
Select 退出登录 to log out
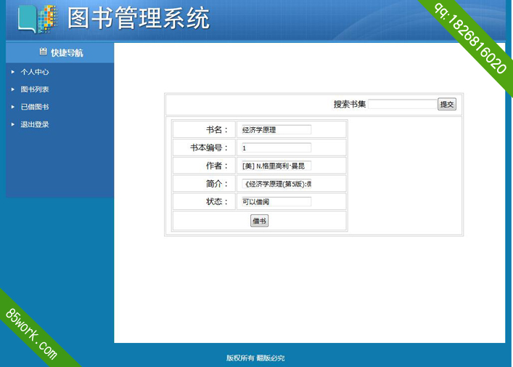(x=35, y=124)
